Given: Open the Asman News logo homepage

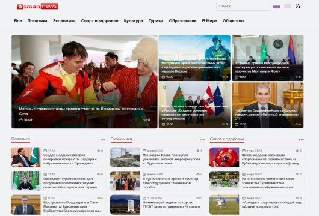Looking at the screenshot, I should click(x=37, y=6).
